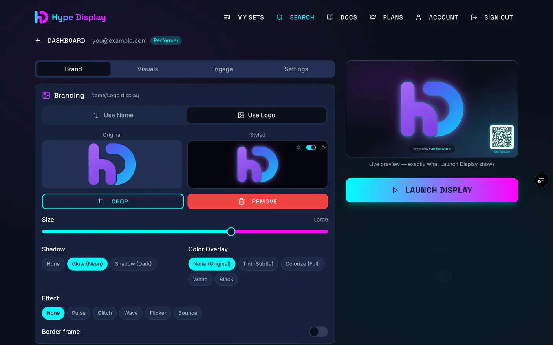The width and height of the screenshot is (553, 345).
Task: Switch to the Brand tab
Action: [73, 69]
